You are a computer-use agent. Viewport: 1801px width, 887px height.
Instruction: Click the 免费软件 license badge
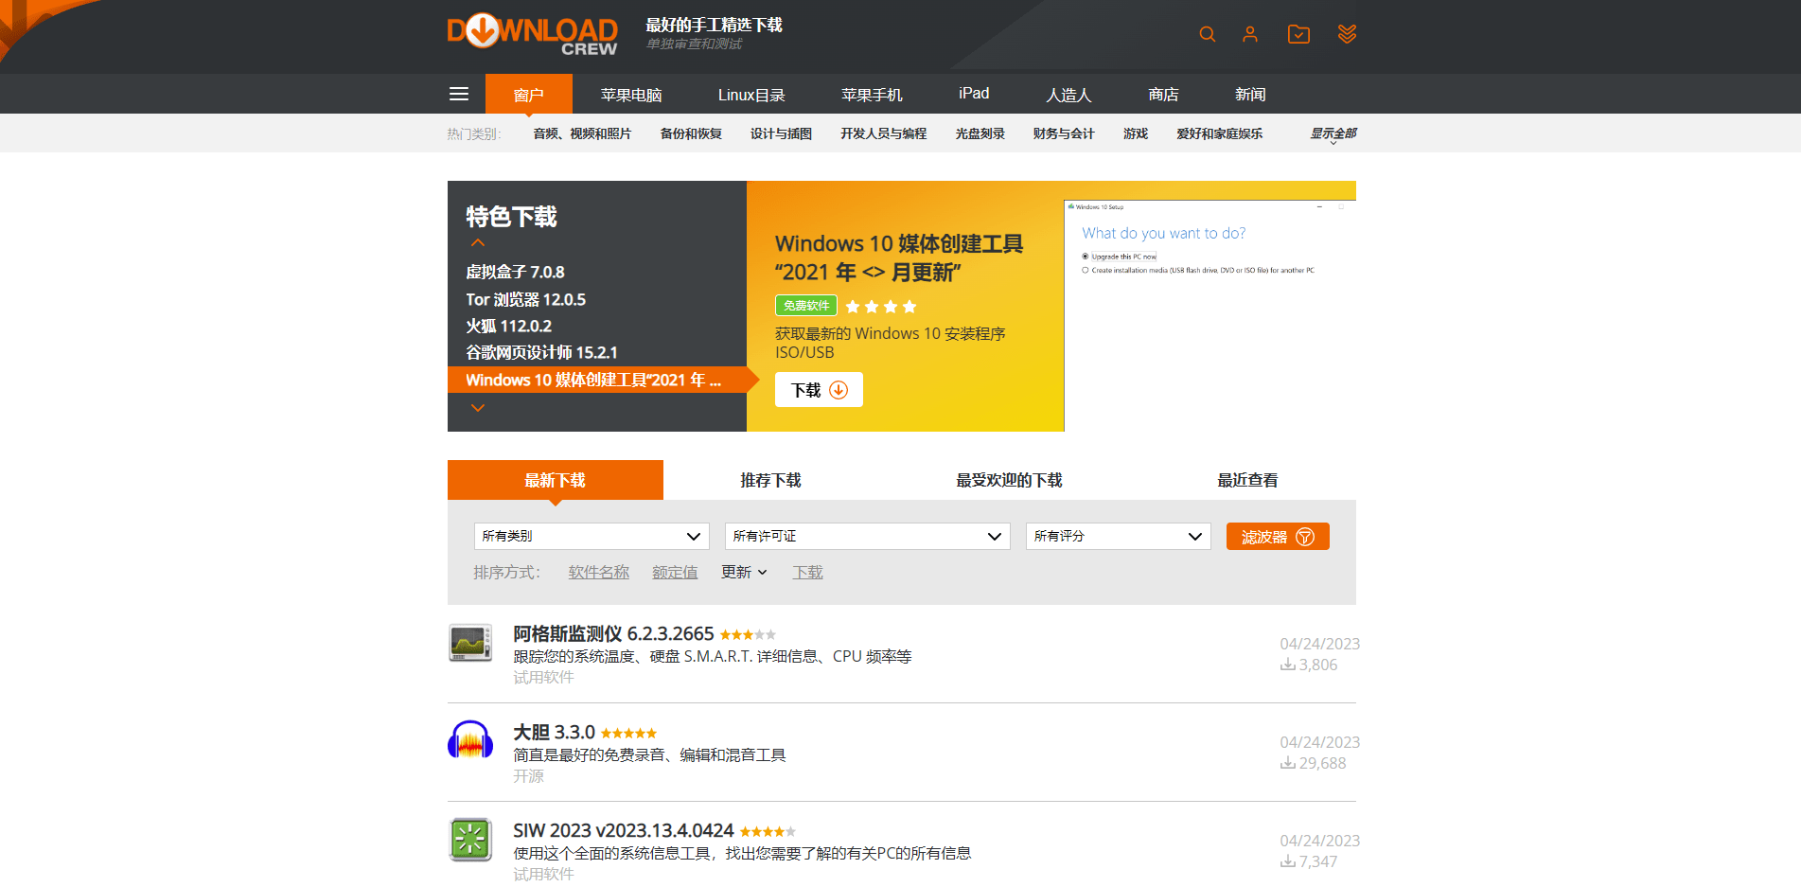click(x=806, y=306)
